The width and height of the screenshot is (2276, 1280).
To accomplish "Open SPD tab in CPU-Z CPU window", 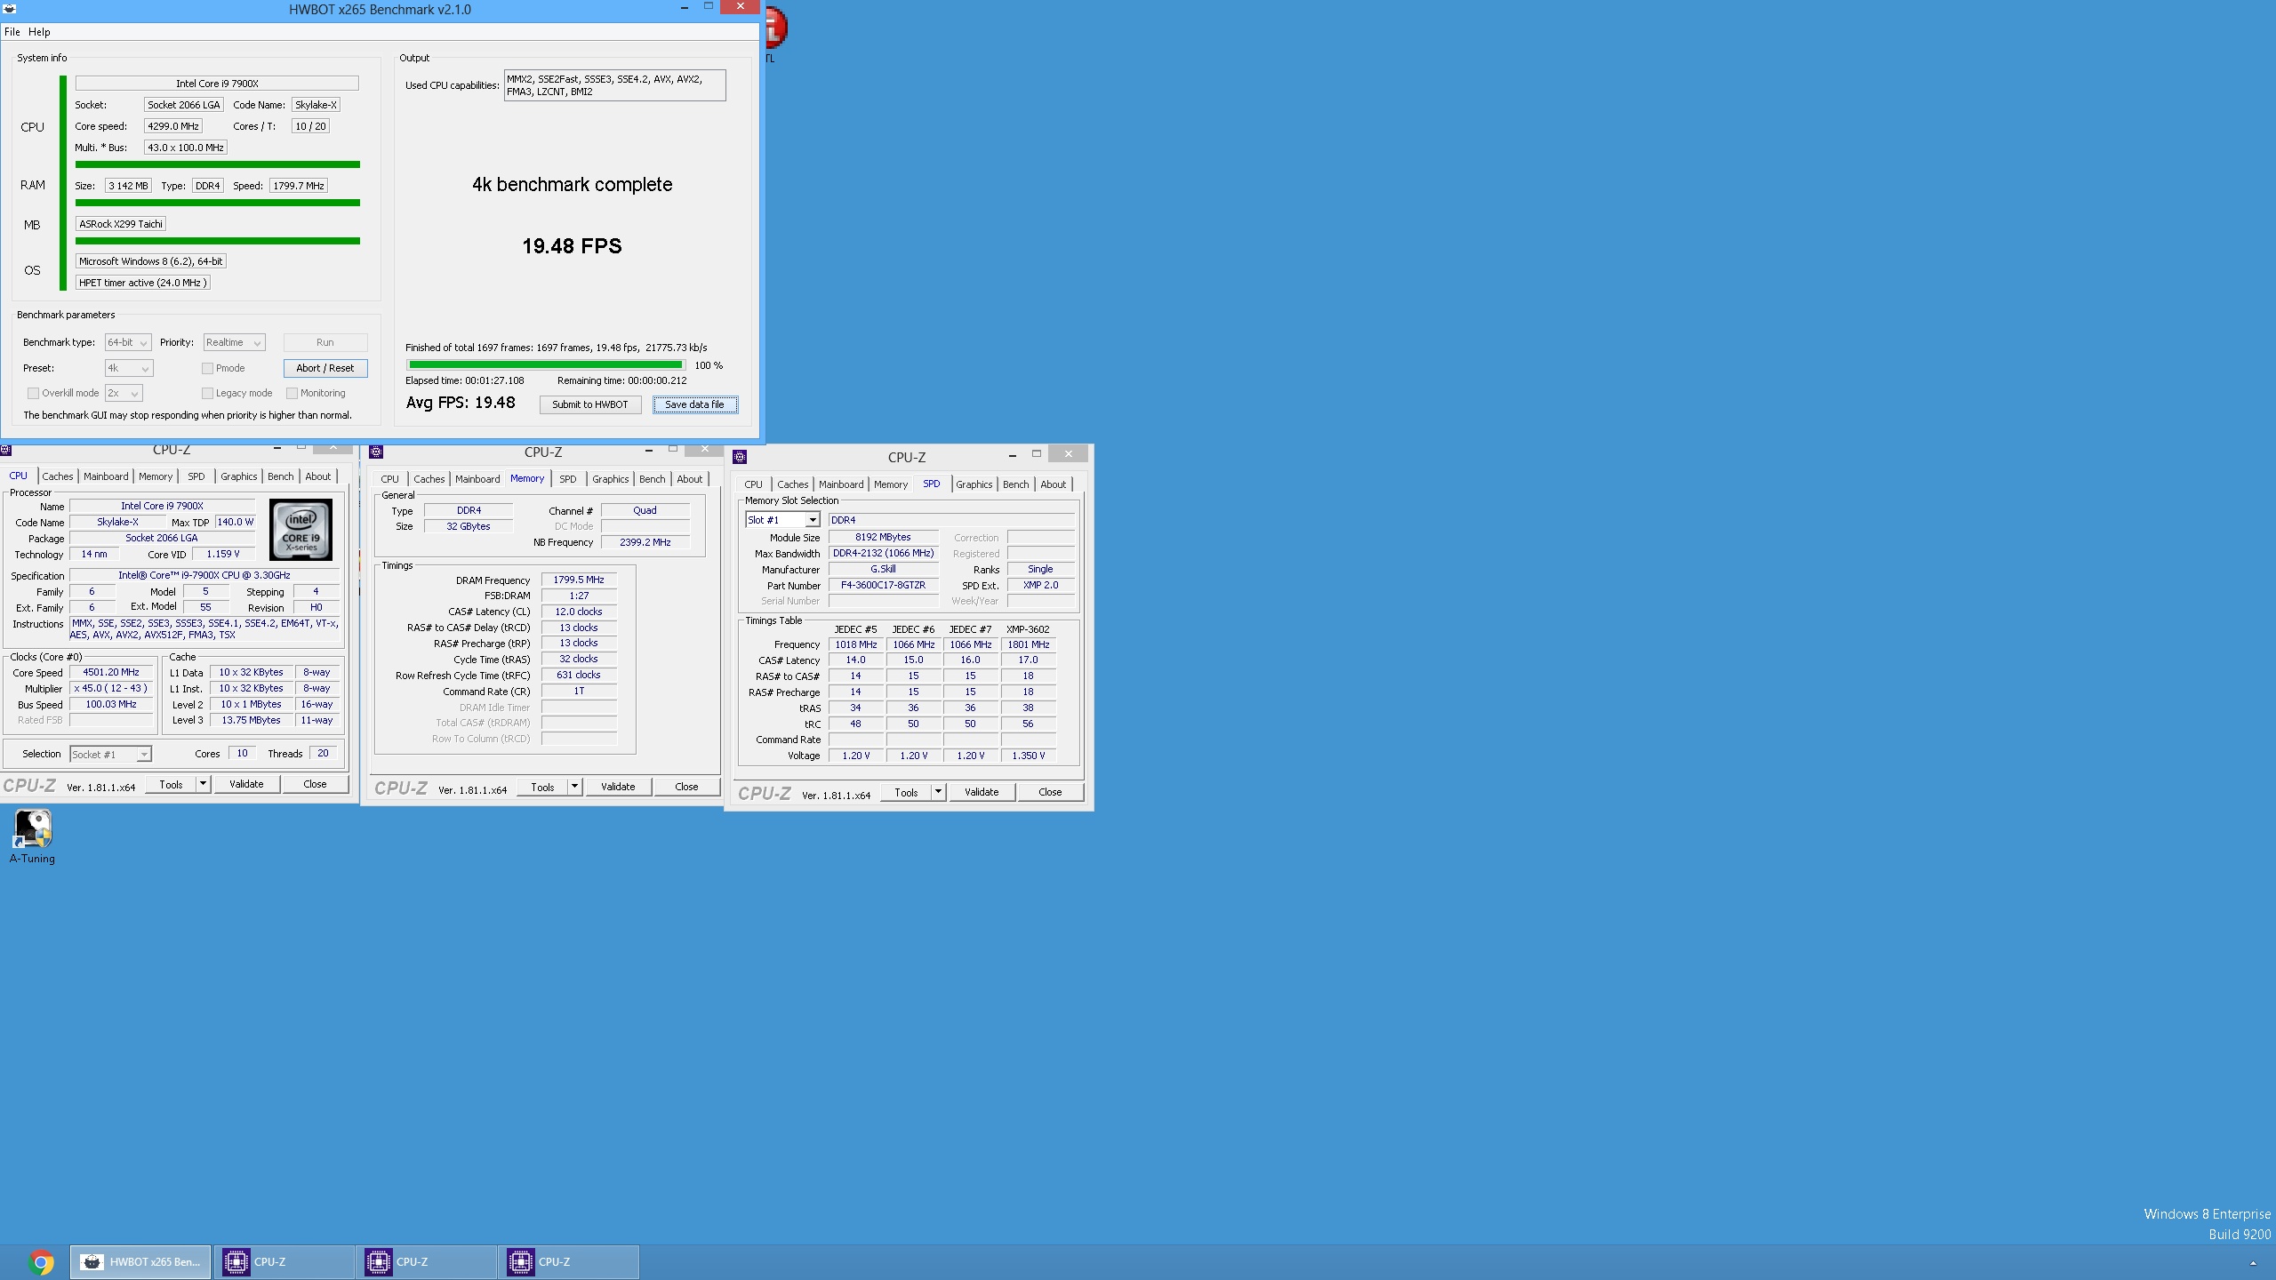I will click(196, 476).
